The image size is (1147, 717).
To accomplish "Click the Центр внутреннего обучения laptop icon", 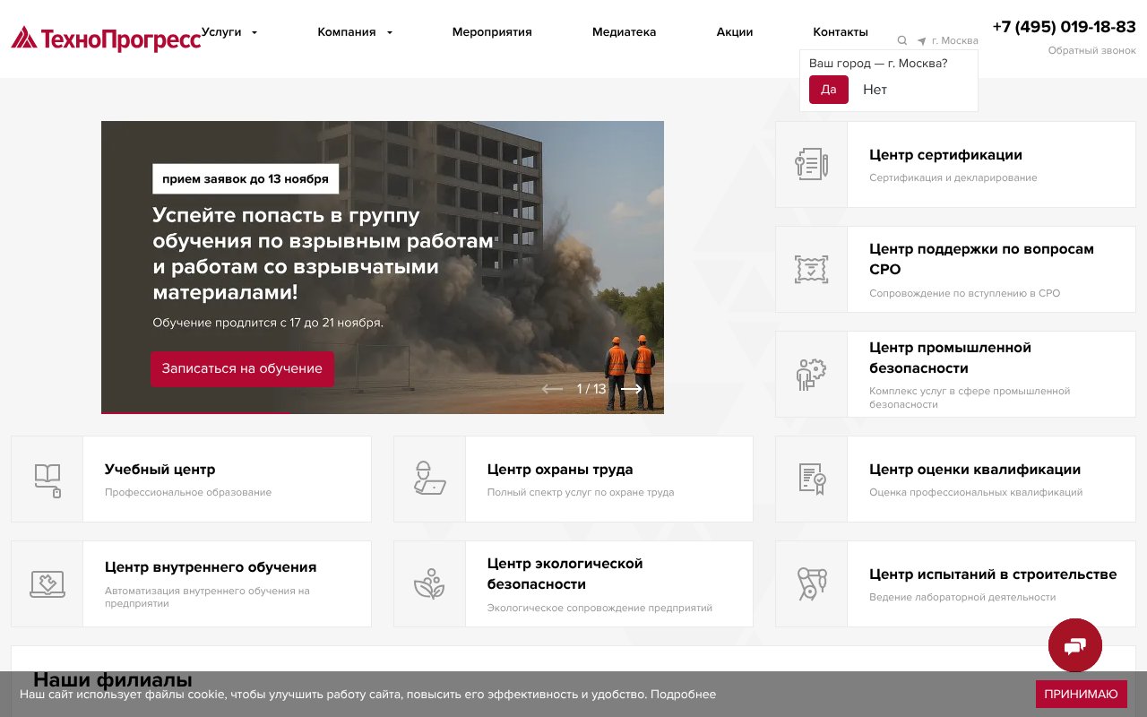I will click(47, 583).
